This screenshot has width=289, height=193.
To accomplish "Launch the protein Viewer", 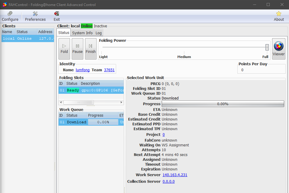I will tap(279, 49).
